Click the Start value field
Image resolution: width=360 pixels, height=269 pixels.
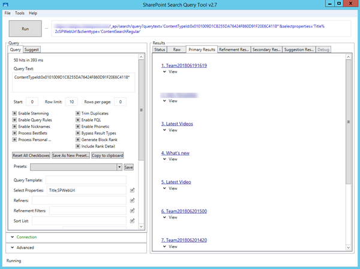[x=32, y=101]
